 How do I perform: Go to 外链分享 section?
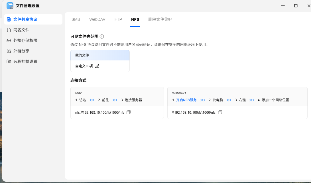pyautogui.click(x=33, y=51)
